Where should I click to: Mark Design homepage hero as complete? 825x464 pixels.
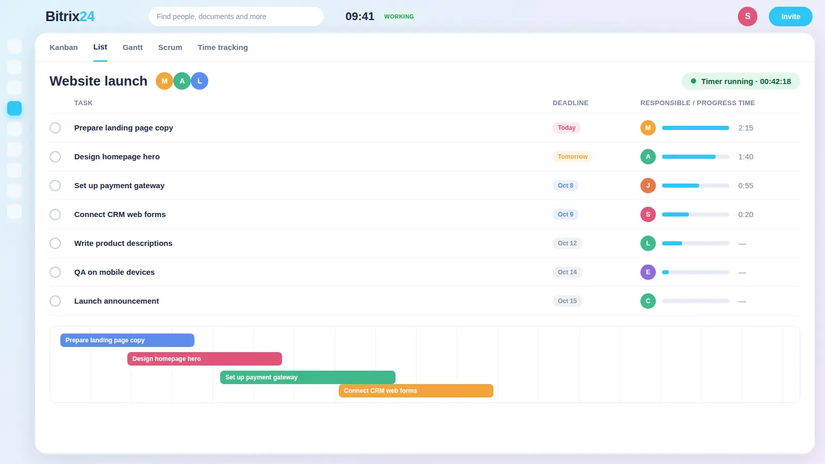pyautogui.click(x=55, y=157)
